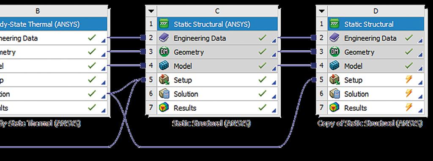433x161 pixels.
Task: Click the Static Structural header icon in system D
Action: tap(334, 24)
